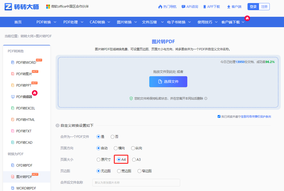Choose 原尺寸 page size
Screen dimensions: 284x191
pos(98,160)
